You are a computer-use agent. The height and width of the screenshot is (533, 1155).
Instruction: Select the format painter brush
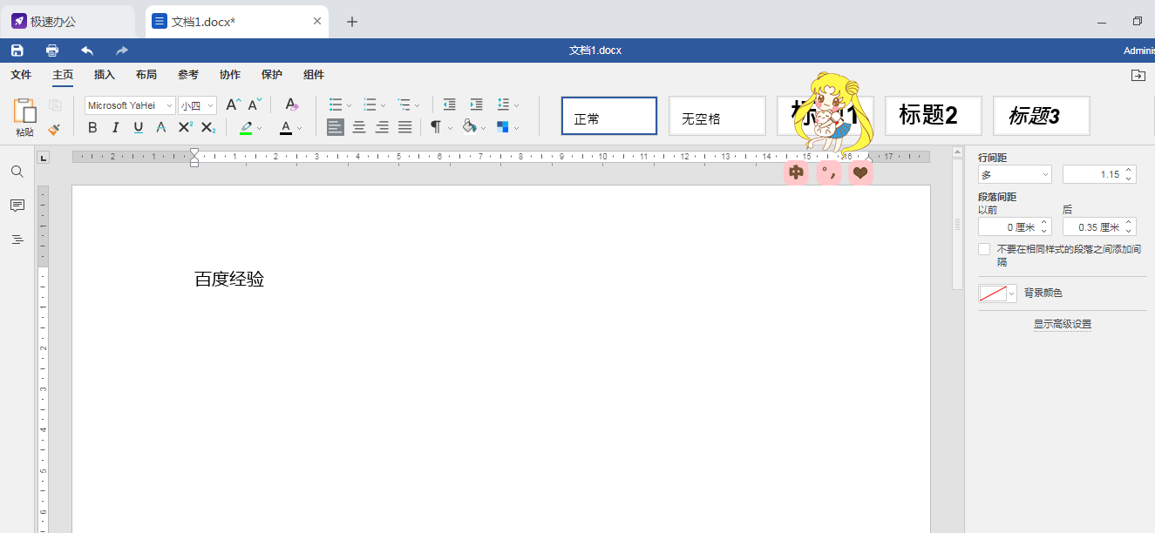point(55,128)
